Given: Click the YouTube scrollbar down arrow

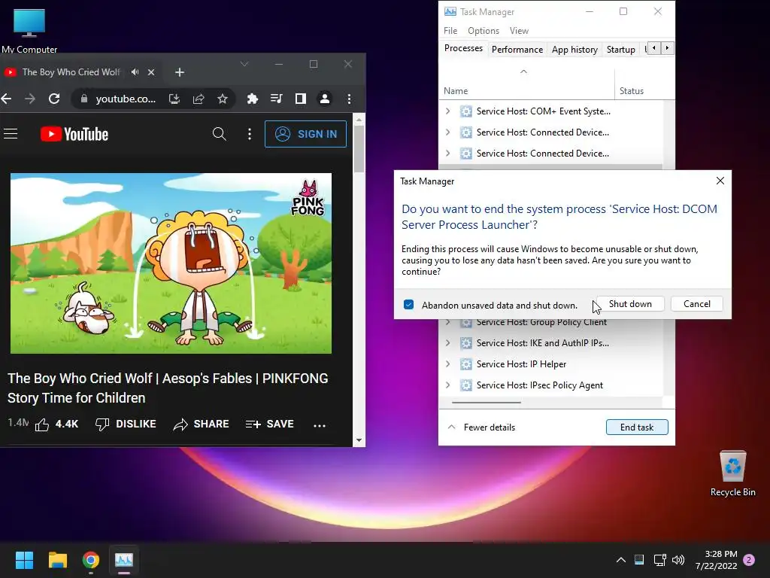Looking at the screenshot, I should click(359, 440).
